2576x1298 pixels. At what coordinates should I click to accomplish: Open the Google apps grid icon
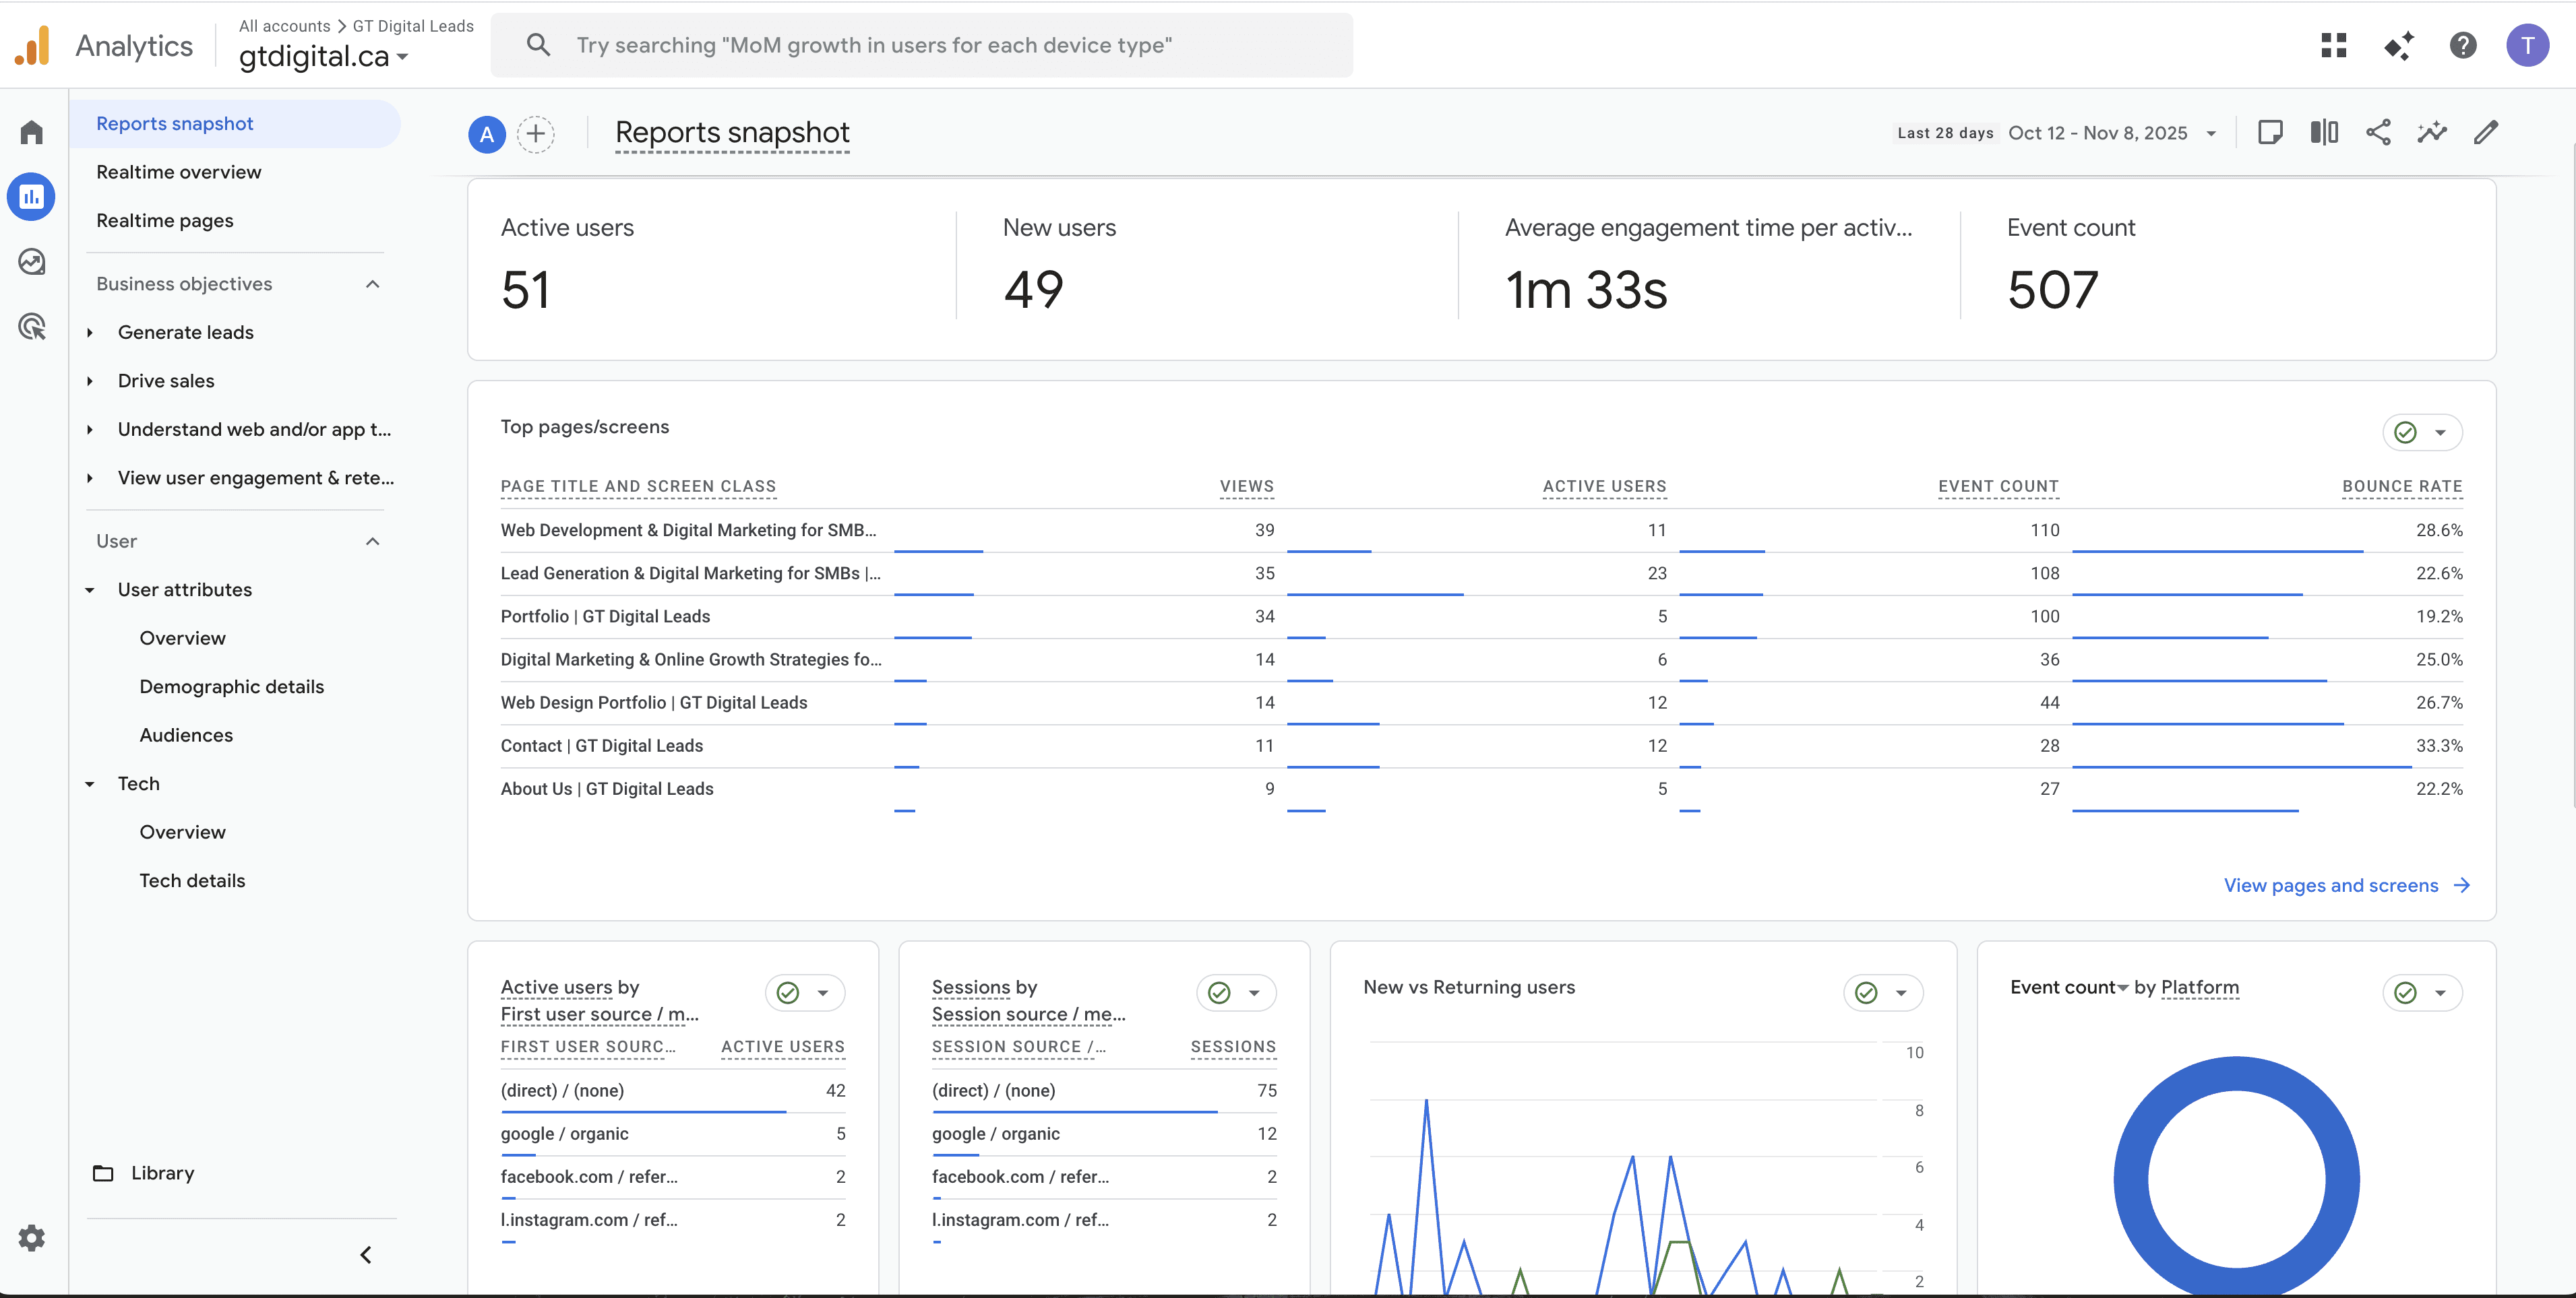pyautogui.click(x=2334, y=45)
